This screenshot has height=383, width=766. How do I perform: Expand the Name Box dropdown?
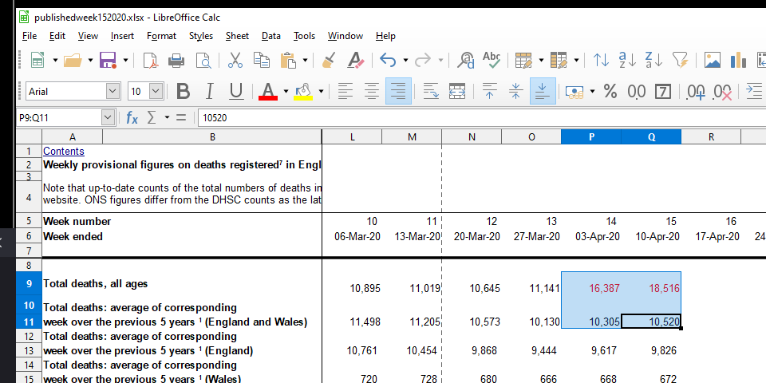click(x=108, y=118)
